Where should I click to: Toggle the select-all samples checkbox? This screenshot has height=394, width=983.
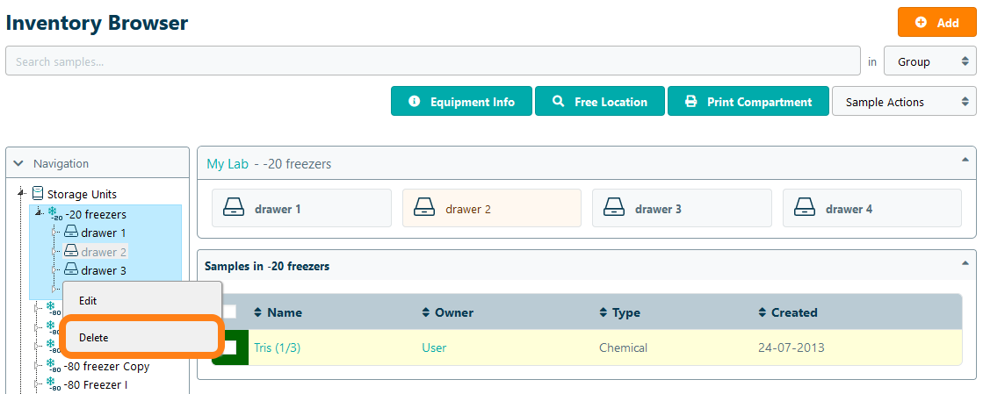pyautogui.click(x=229, y=312)
